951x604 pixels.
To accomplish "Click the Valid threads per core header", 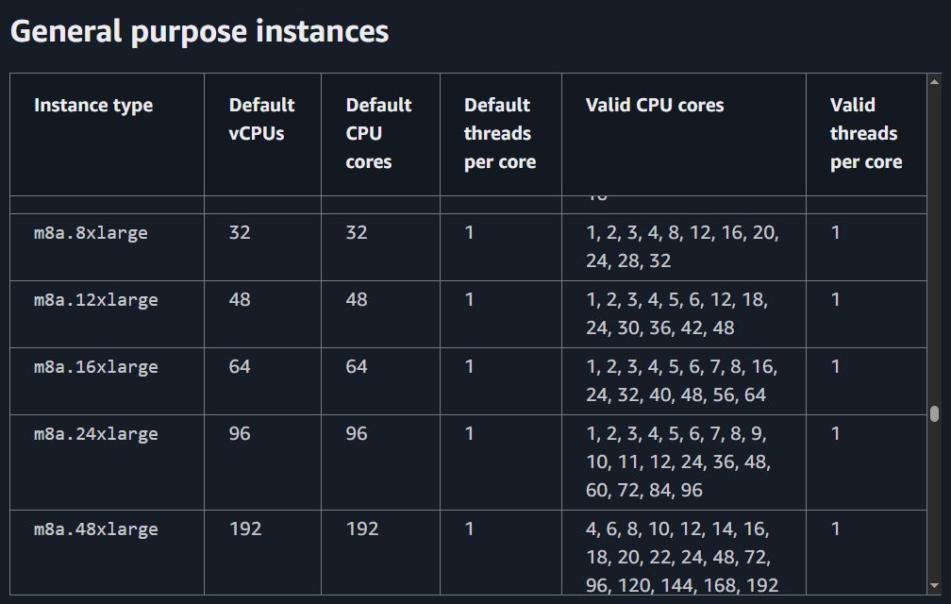I will click(x=865, y=133).
